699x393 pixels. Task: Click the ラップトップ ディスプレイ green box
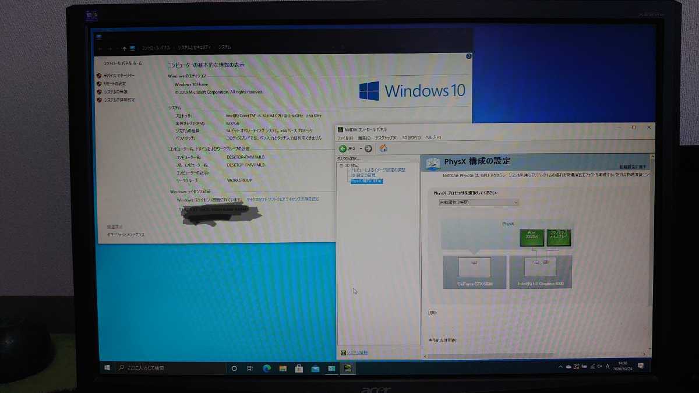click(x=559, y=237)
